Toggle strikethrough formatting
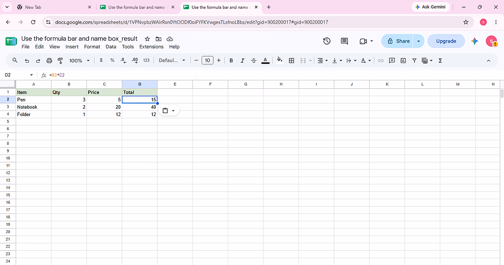Viewport: 504px width, 265px height. point(254,61)
